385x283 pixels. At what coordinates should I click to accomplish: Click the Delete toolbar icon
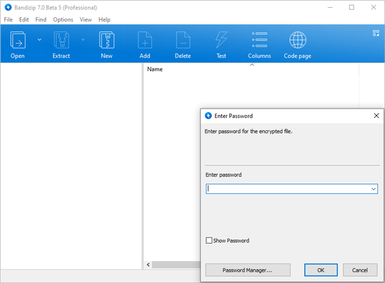pos(183,41)
